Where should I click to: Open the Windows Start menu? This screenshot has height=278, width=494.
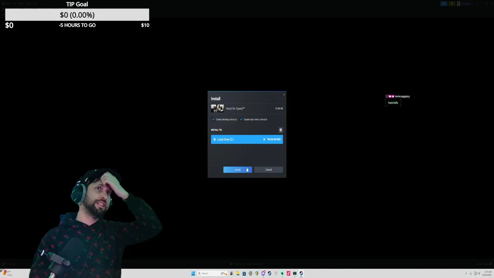click(193, 273)
